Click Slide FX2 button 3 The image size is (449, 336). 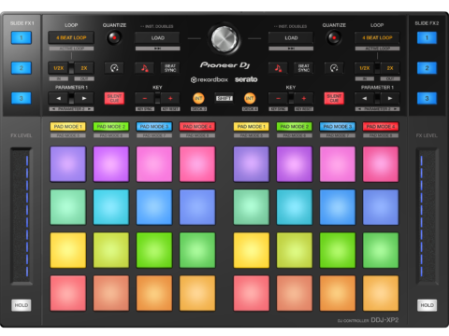tap(427, 98)
